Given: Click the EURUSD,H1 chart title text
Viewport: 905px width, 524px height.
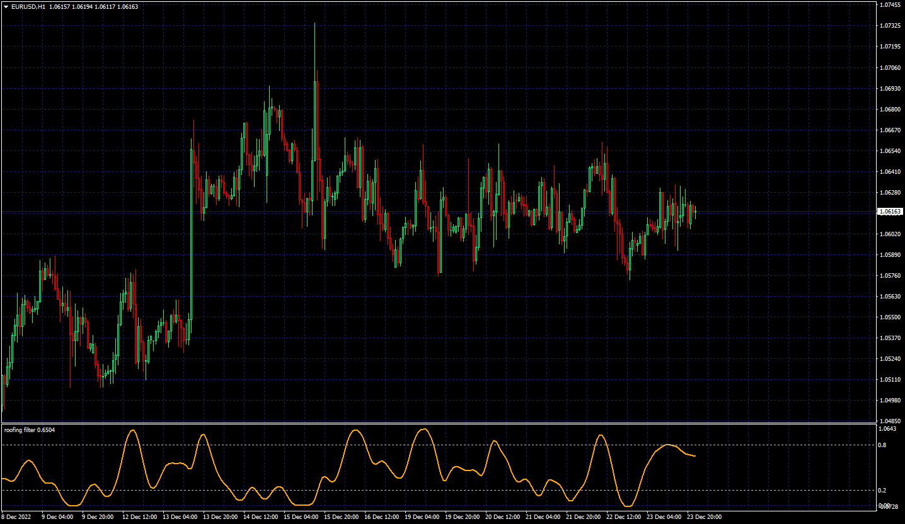Looking at the screenshot, I should pyautogui.click(x=28, y=6).
